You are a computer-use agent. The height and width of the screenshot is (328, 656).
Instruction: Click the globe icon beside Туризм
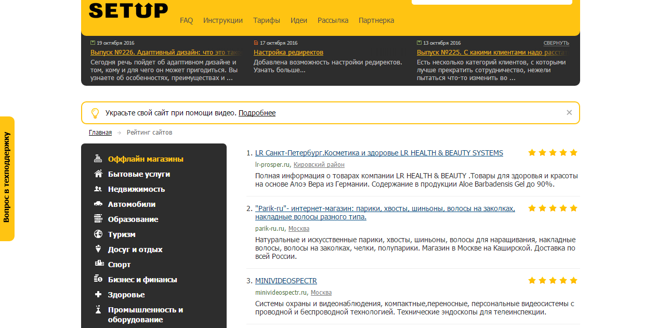[98, 234]
